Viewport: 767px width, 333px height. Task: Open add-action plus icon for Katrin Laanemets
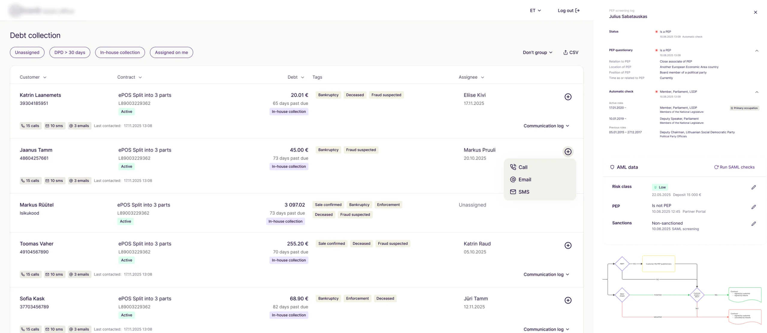click(x=568, y=97)
